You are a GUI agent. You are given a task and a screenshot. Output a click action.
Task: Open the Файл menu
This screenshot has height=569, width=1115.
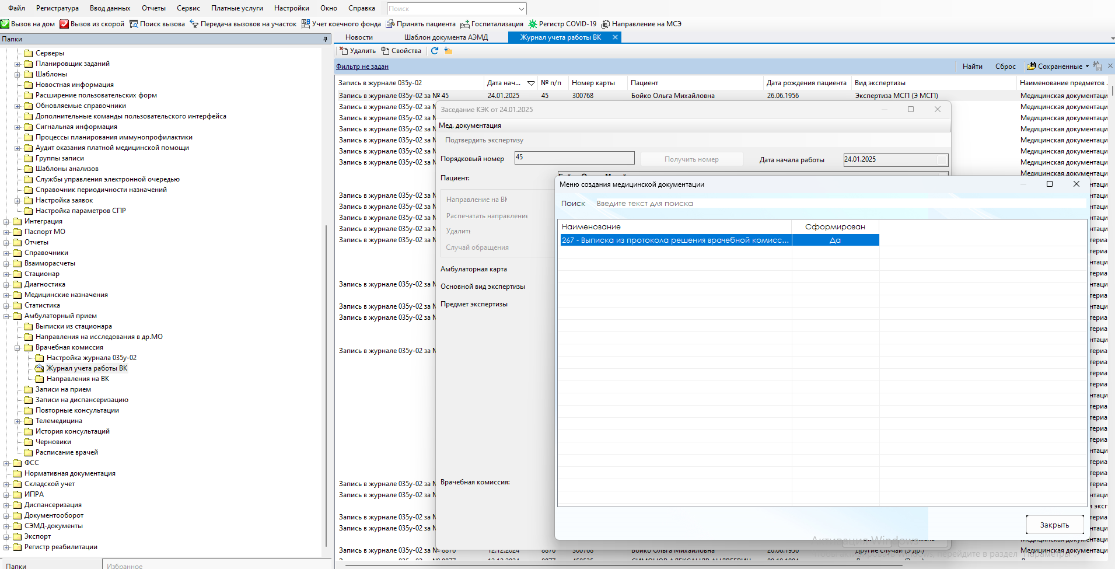[16, 8]
